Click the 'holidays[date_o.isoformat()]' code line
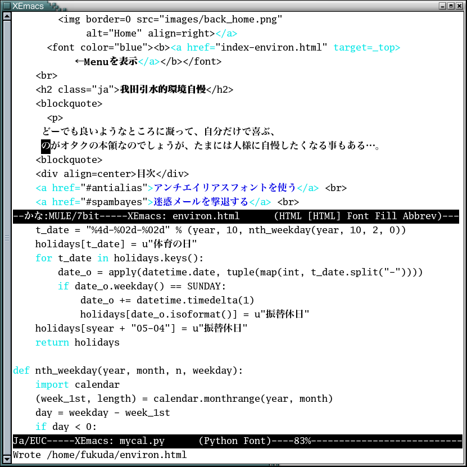The height and width of the screenshot is (467, 467). coord(195,314)
